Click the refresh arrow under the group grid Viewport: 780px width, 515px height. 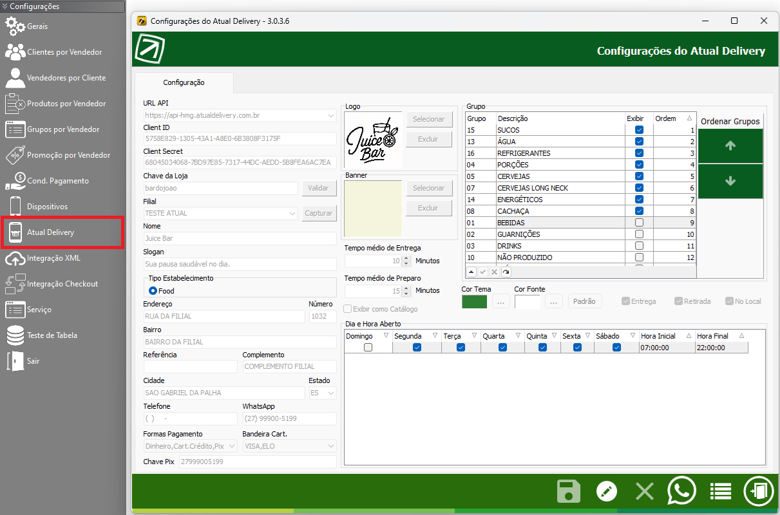[x=506, y=272]
